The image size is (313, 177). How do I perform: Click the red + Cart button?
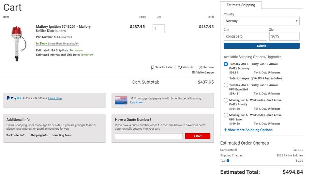[x=198, y=136]
